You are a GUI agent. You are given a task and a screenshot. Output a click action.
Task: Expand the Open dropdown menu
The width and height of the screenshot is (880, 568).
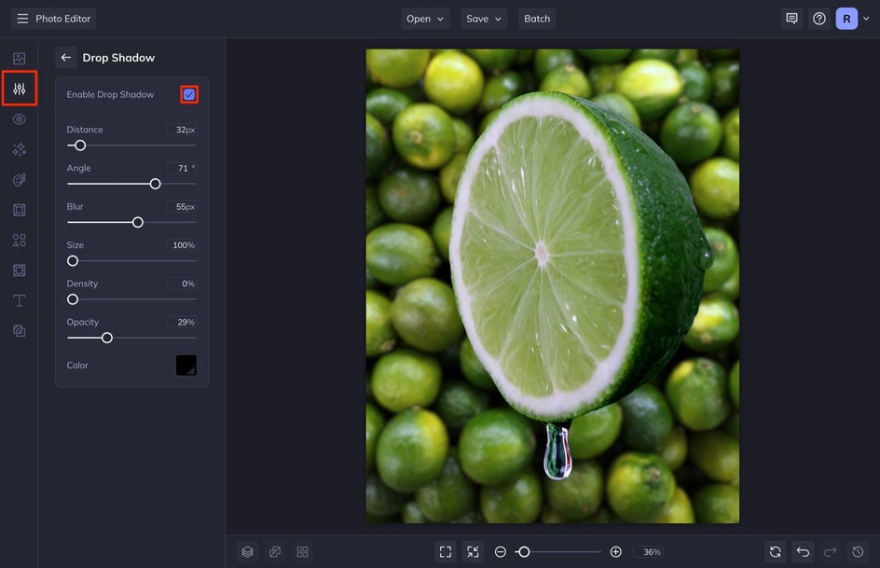[426, 19]
